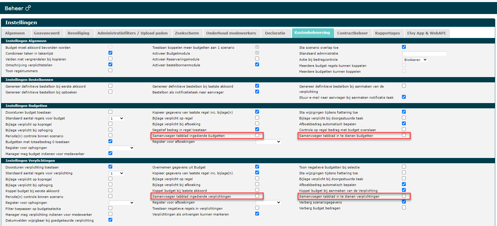This screenshot has width=497, height=226.
Task: Enable Samenvoegen tabblad ingediende verplichtingen checkbox
Action: click(x=257, y=196)
